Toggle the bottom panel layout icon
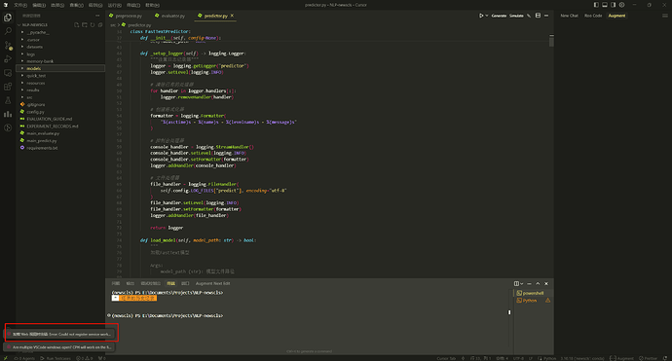Viewport: 672px width, 361px height. pyautogui.click(x=605, y=5)
